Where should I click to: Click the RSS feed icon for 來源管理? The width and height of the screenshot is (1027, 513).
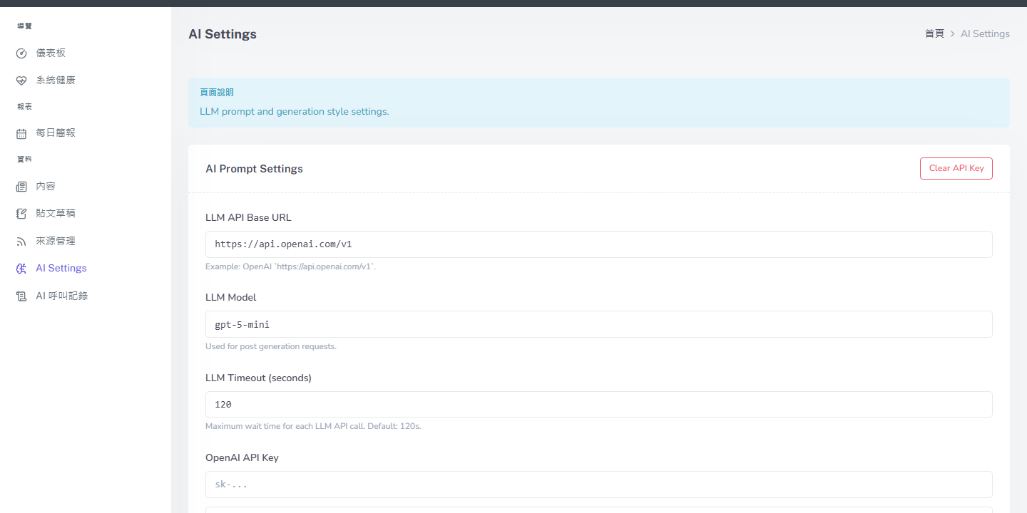[21, 242]
